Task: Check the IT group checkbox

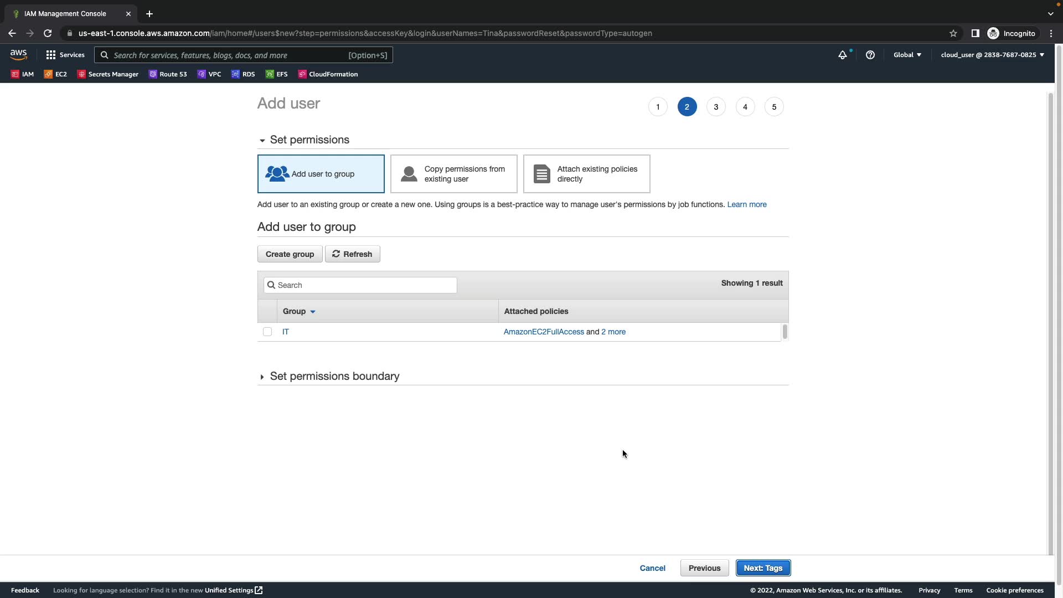Action: [267, 332]
